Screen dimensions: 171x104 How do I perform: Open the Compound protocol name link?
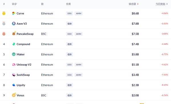coord(23,44)
